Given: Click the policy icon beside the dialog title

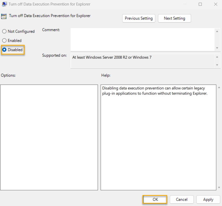Looking at the screenshot, I should (4, 16).
